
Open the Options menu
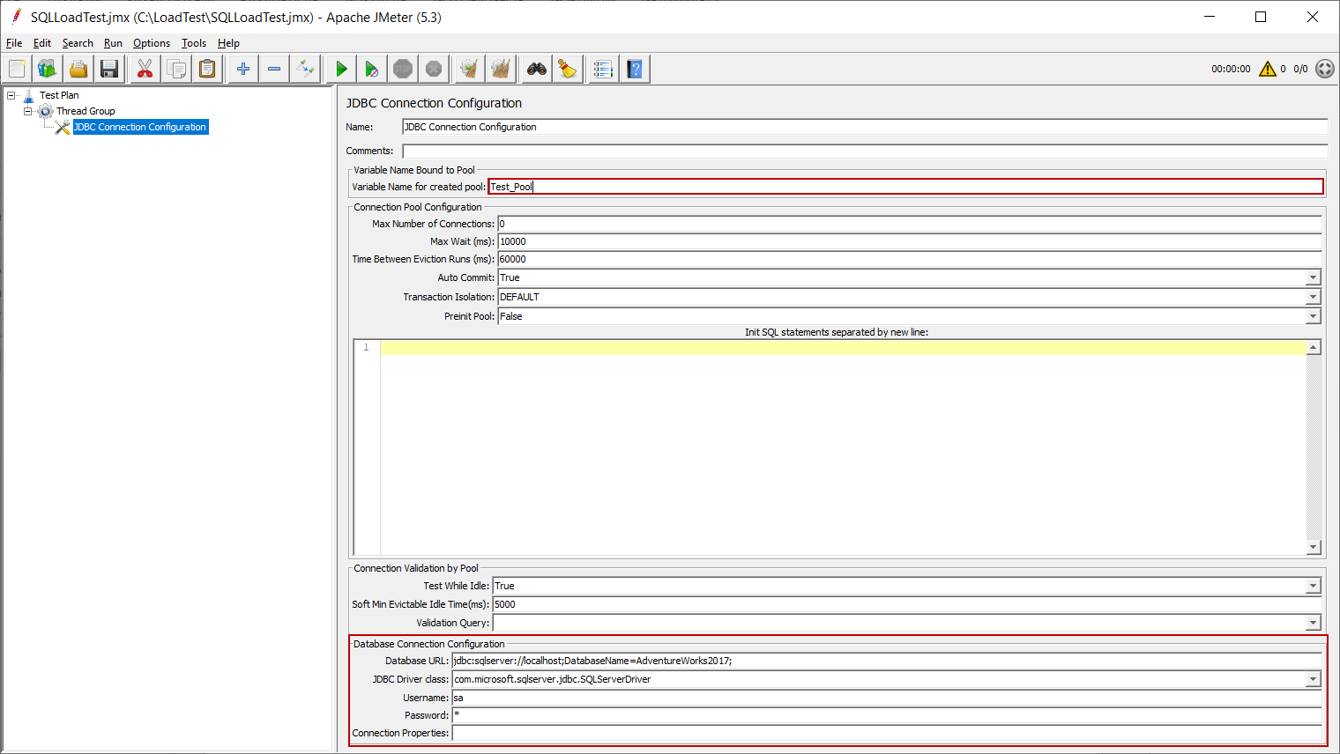151,43
